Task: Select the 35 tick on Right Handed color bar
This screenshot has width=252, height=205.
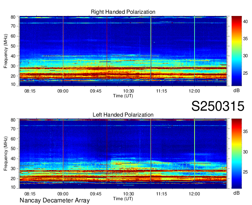Action: pyautogui.click(x=245, y=39)
